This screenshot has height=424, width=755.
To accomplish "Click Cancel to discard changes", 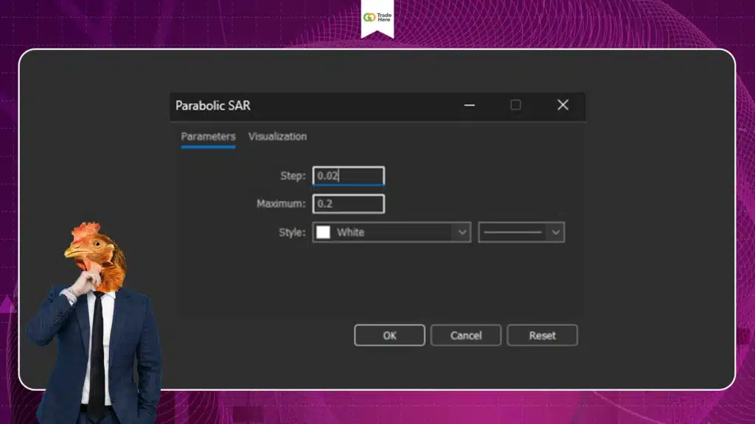I will click(x=466, y=335).
